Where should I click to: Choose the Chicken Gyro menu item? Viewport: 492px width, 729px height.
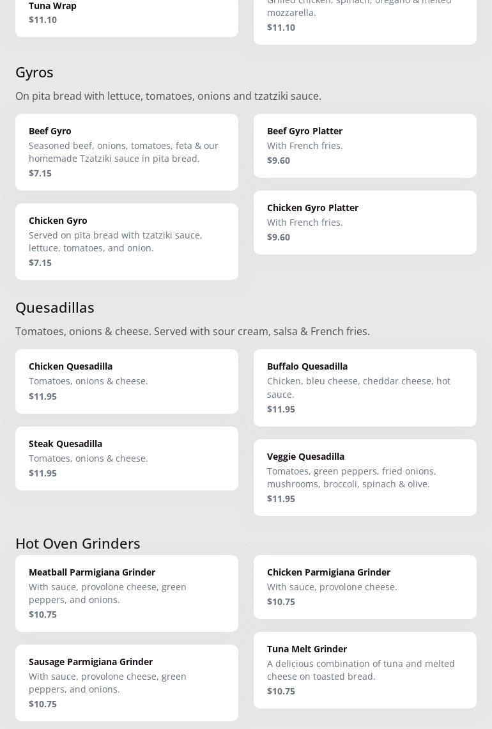point(127,241)
